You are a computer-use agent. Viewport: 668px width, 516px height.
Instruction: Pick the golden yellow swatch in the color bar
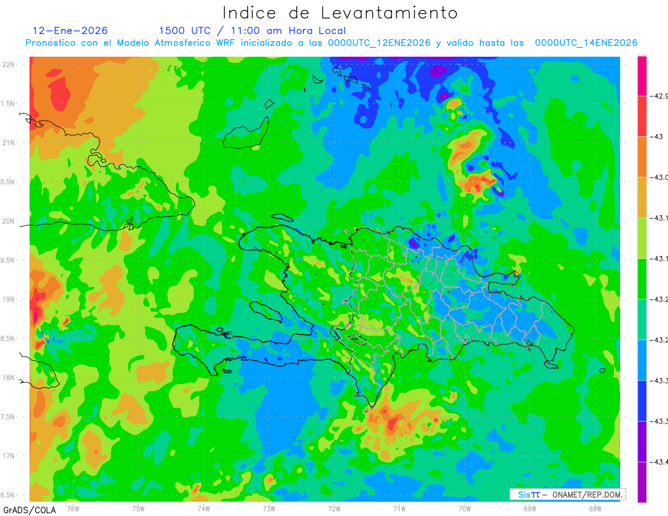(642, 198)
